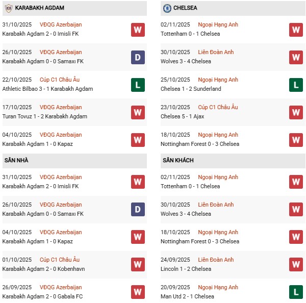This screenshot has width=306, height=303.
Task: Open Turan Tovuz 1 - 2 Karabakh Agdam match
Action: (44, 116)
